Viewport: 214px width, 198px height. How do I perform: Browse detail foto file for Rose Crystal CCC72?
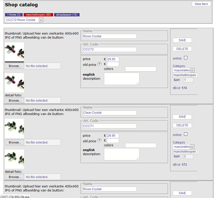click(15, 100)
